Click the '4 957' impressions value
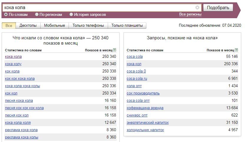 pos(233,130)
